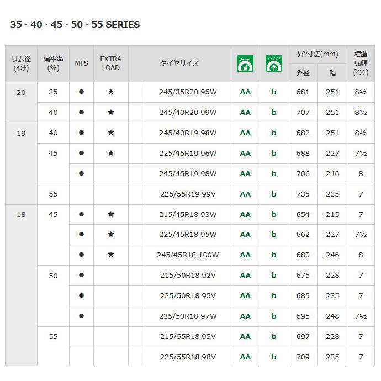Click the Extra Load star for 245/40R20 99W
Screen dimensions: 381x381
(x=111, y=112)
